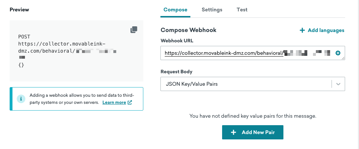
Task: Click the Add languages link
Action: pyautogui.click(x=326, y=31)
